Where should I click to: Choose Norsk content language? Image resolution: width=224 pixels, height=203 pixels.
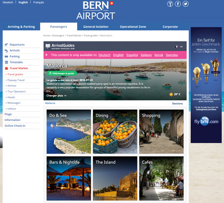159,55
